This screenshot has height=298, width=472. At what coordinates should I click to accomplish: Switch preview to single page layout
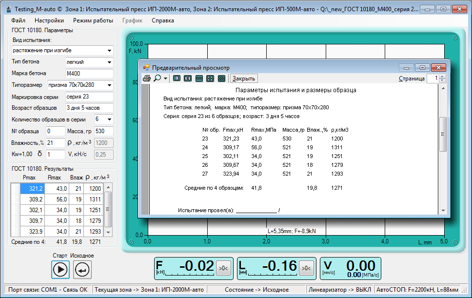click(x=177, y=78)
